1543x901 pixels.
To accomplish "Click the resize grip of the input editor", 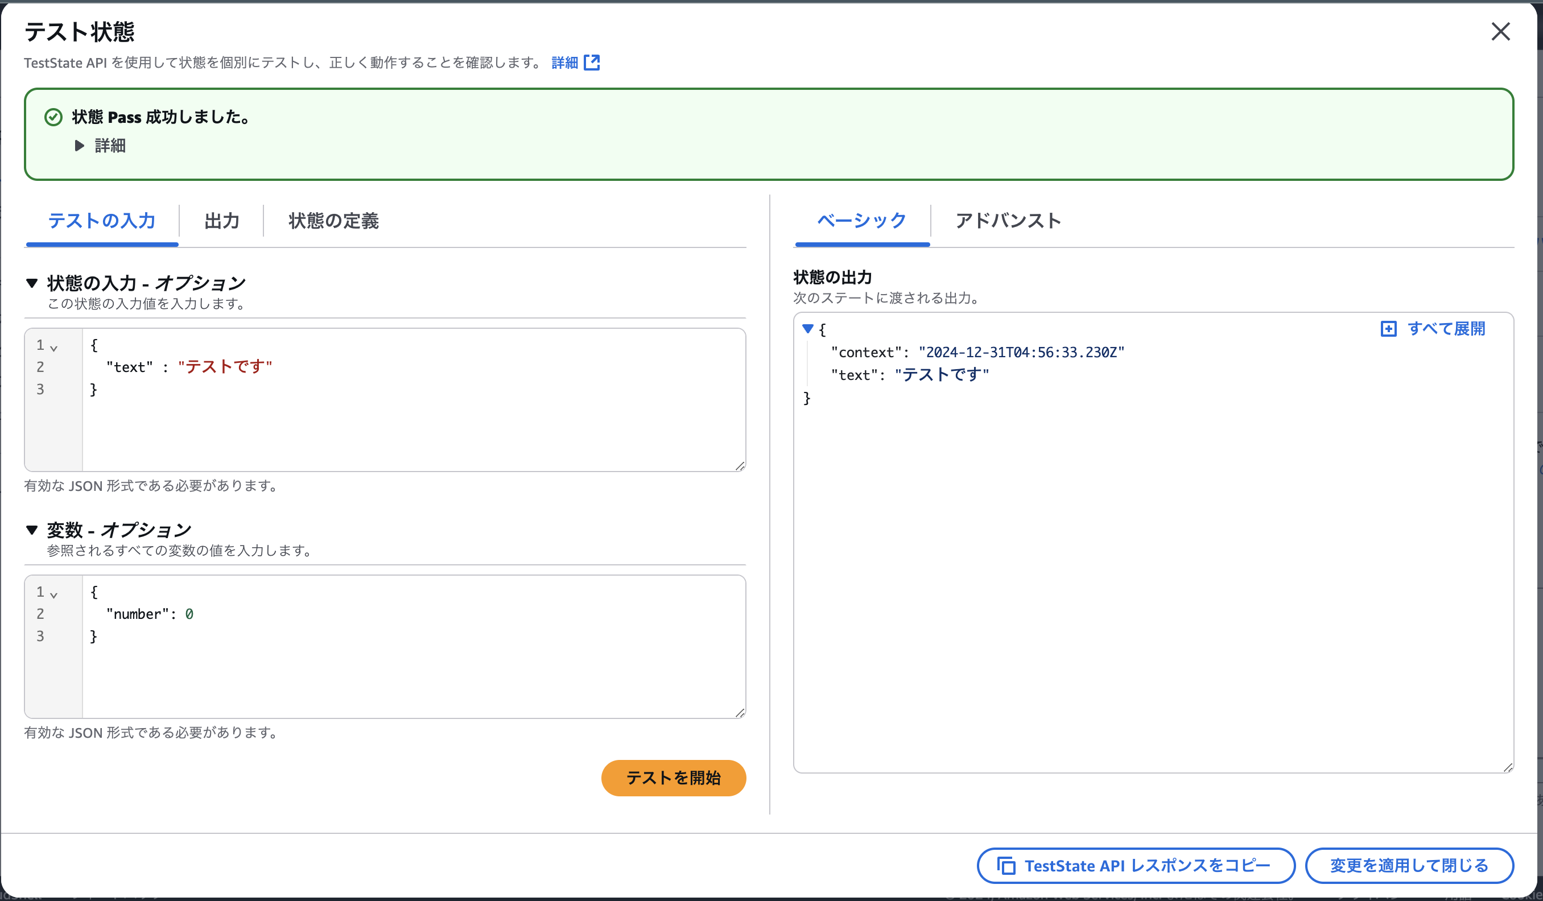I will click(740, 465).
